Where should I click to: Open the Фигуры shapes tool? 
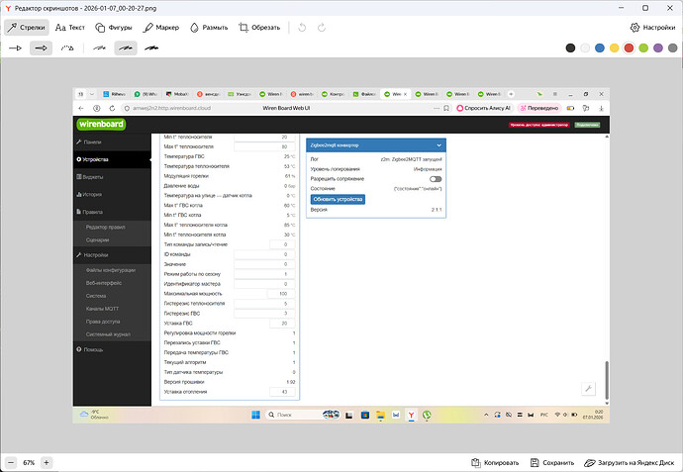point(113,28)
